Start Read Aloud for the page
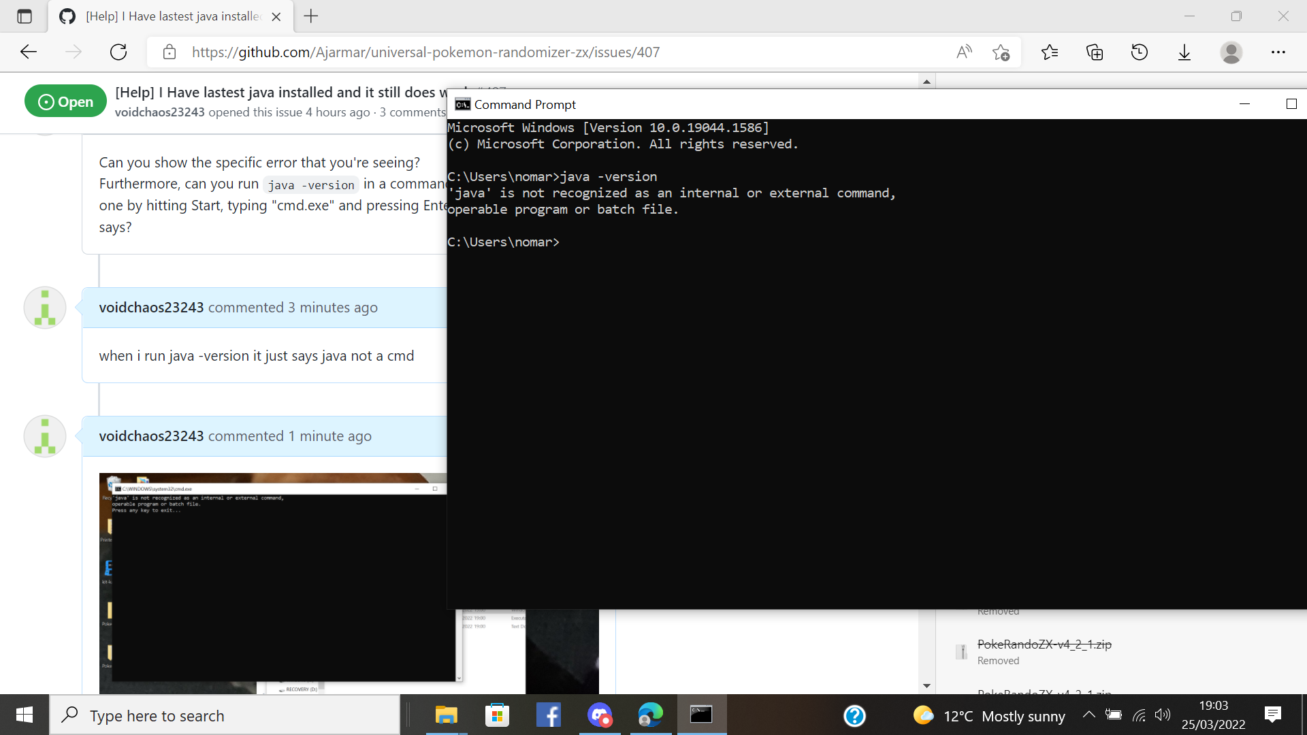This screenshot has height=735, width=1307. [x=964, y=52]
